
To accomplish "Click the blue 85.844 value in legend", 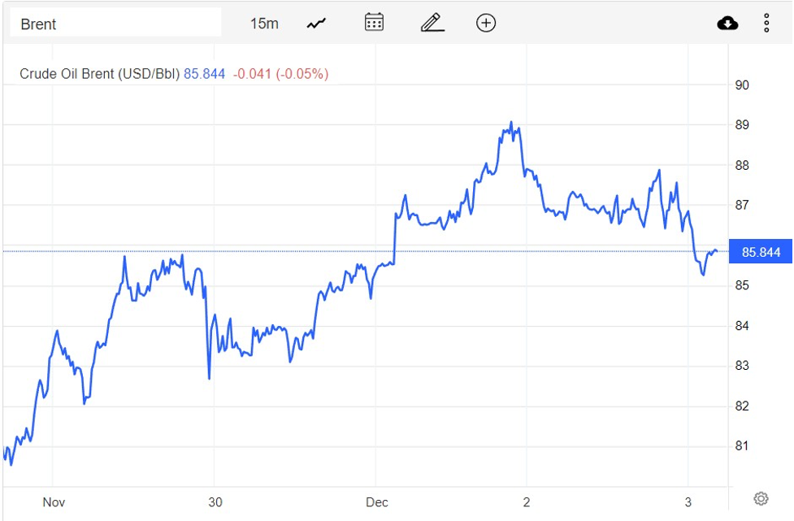I will pyautogui.click(x=204, y=74).
